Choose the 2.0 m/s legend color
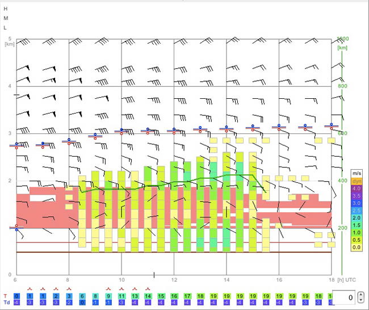This screenshot has width=369, height=310. pyautogui.click(x=357, y=218)
